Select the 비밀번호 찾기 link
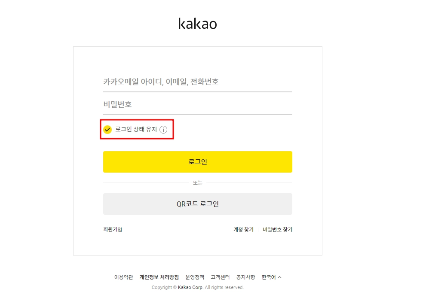Screen dimensions: 429x295 point(277,230)
